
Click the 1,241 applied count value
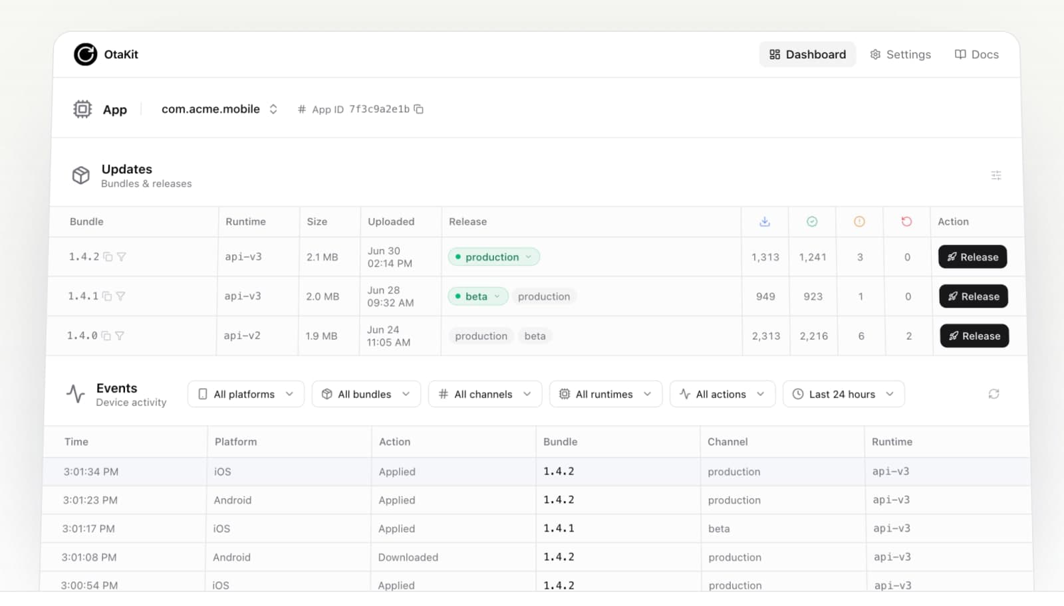[813, 257]
